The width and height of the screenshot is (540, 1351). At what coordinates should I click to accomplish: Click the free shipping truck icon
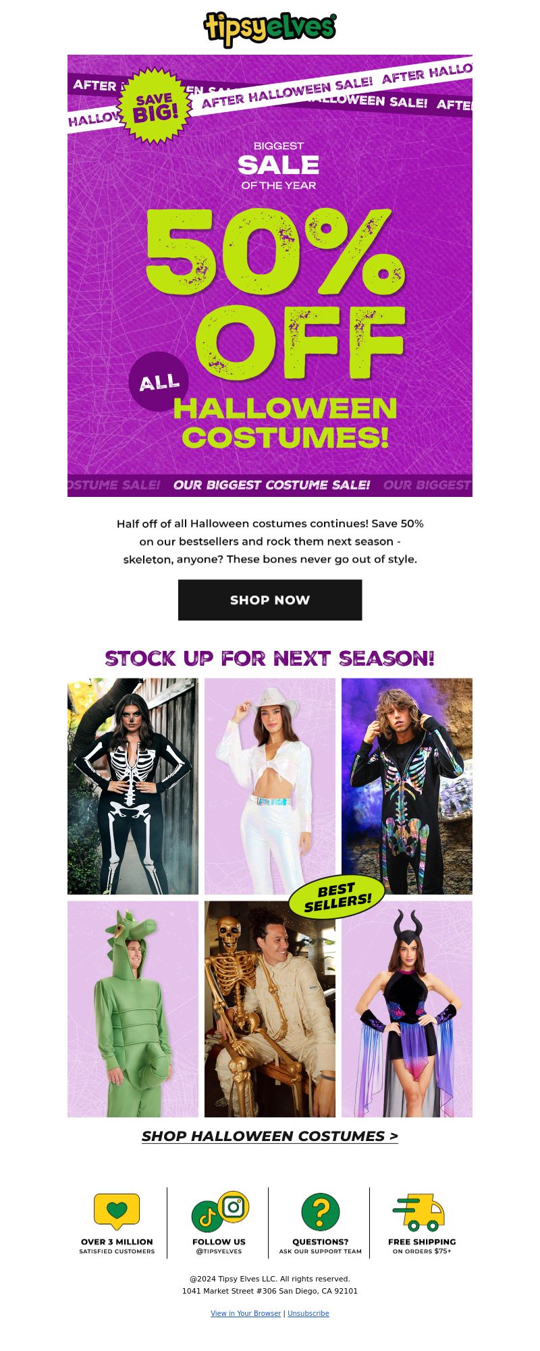click(419, 1212)
